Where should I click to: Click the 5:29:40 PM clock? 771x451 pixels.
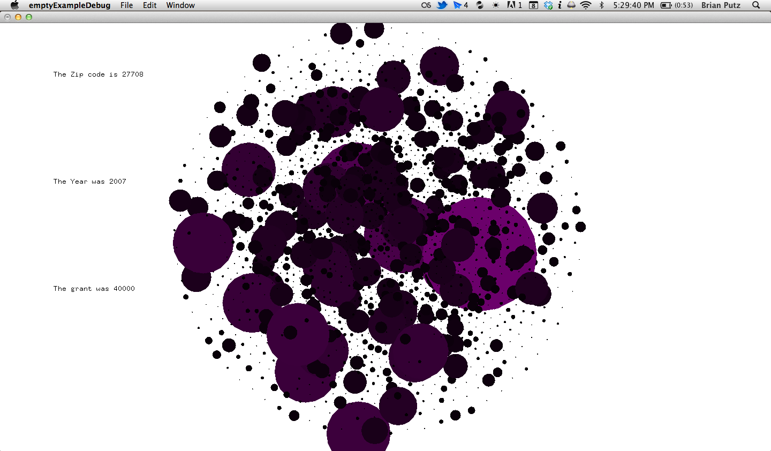[633, 5]
